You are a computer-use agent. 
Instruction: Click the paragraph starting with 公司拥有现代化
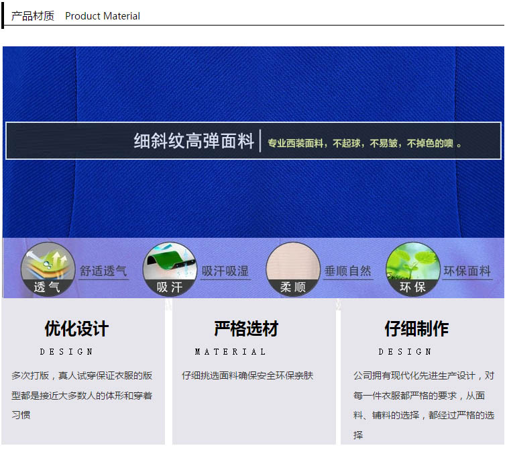pyautogui.click(x=424, y=405)
